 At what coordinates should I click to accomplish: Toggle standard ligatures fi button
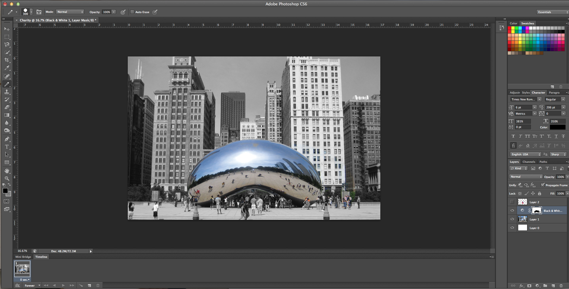click(513, 146)
